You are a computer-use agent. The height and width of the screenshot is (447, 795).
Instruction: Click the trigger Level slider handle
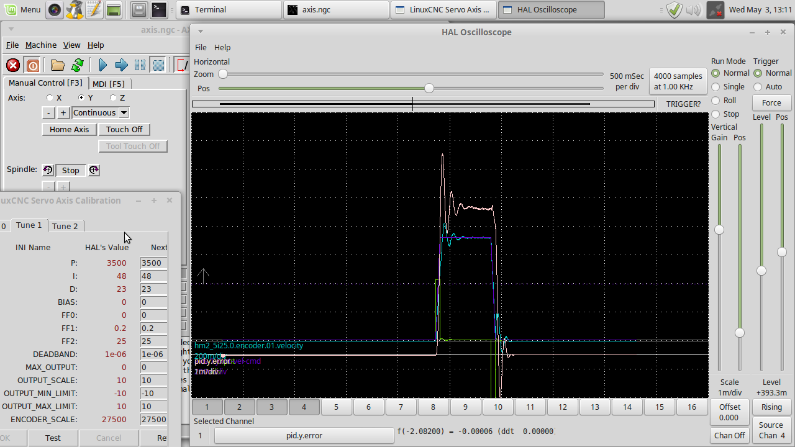tap(761, 271)
